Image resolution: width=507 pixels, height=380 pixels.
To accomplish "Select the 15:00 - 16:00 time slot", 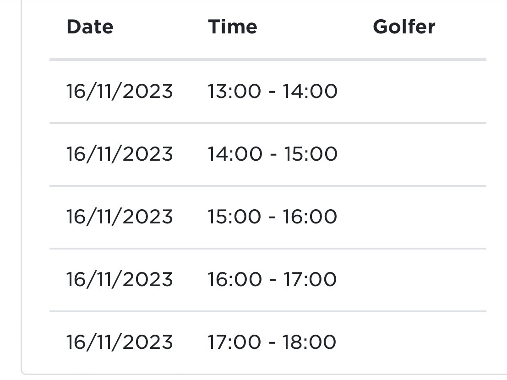I will coord(272,217).
